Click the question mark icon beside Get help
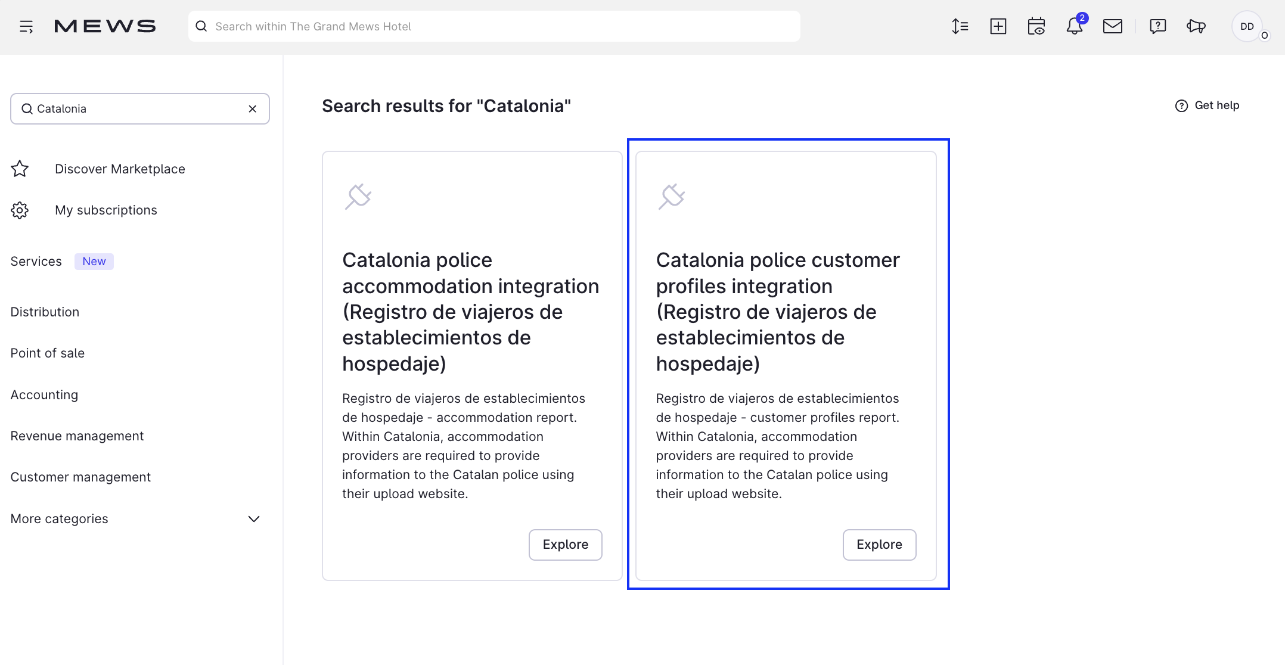The image size is (1285, 665). [1181, 105]
